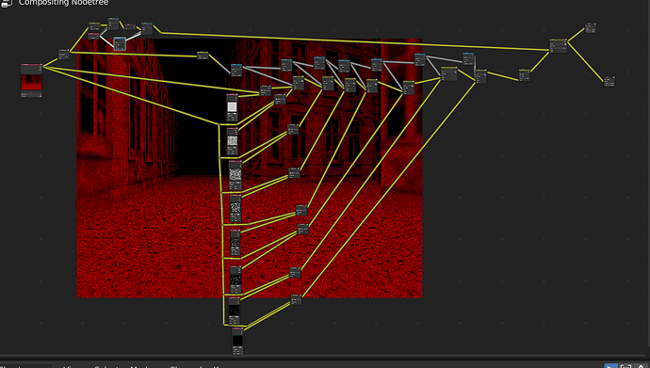
Task: Select the bottom image node with the black preview
Action: click(237, 341)
